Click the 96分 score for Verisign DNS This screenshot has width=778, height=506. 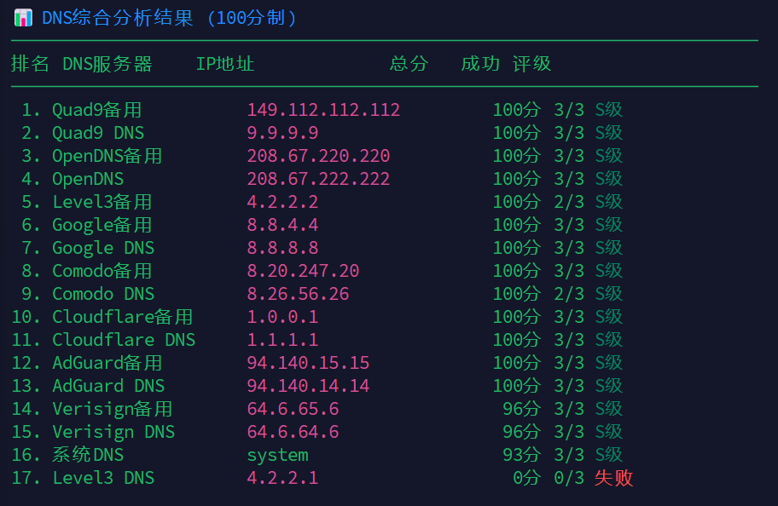521,432
